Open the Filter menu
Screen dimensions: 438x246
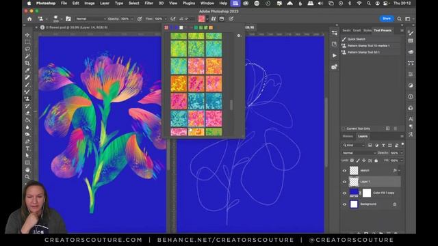(x=149, y=3)
